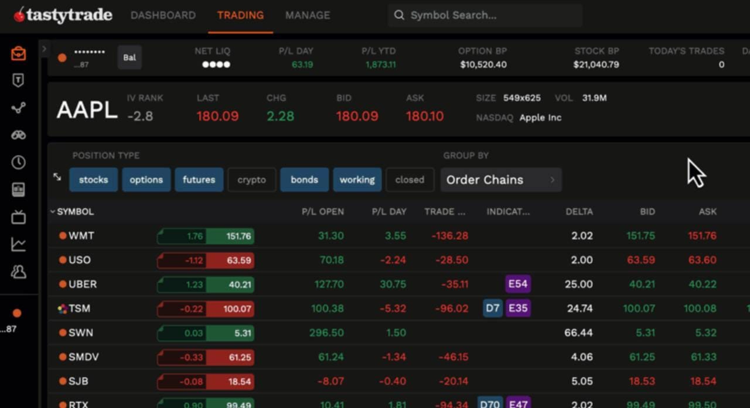The image size is (750, 408).
Task: Click the AAPL ask price 180.10
Action: pyautogui.click(x=425, y=116)
